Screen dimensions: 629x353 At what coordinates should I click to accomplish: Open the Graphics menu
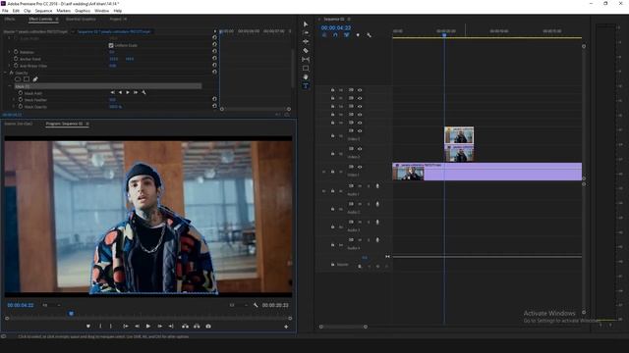click(x=83, y=11)
